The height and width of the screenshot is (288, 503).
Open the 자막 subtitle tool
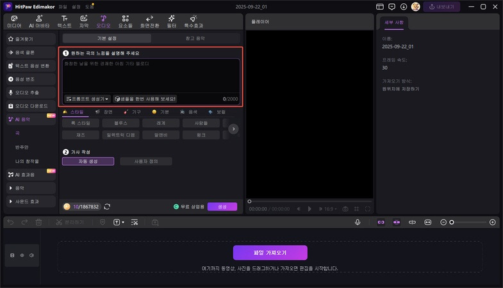click(84, 22)
